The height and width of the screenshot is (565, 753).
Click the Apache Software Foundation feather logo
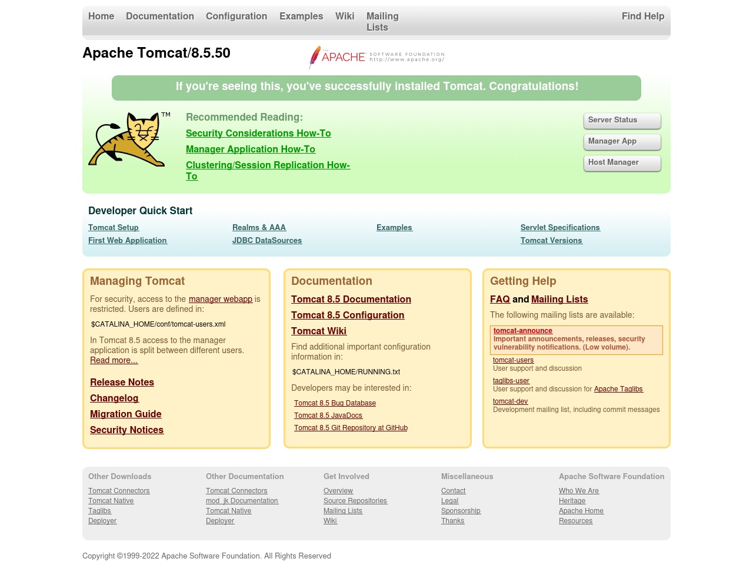376,57
